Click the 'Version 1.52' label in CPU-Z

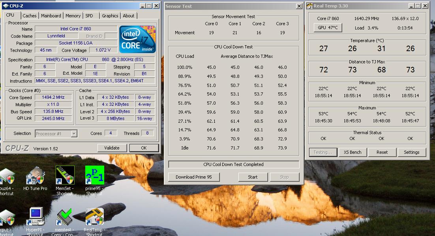coord(45,149)
